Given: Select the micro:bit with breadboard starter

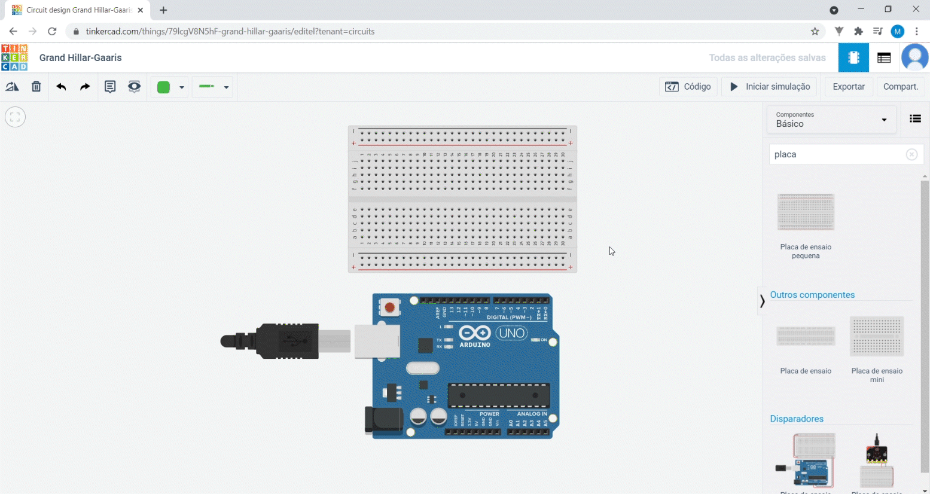Looking at the screenshot, I should pos(877,461).
